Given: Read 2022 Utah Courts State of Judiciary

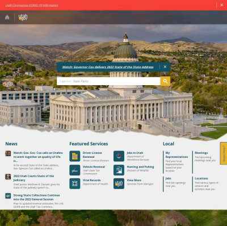Looking at the screenshot, I should 33,178.
